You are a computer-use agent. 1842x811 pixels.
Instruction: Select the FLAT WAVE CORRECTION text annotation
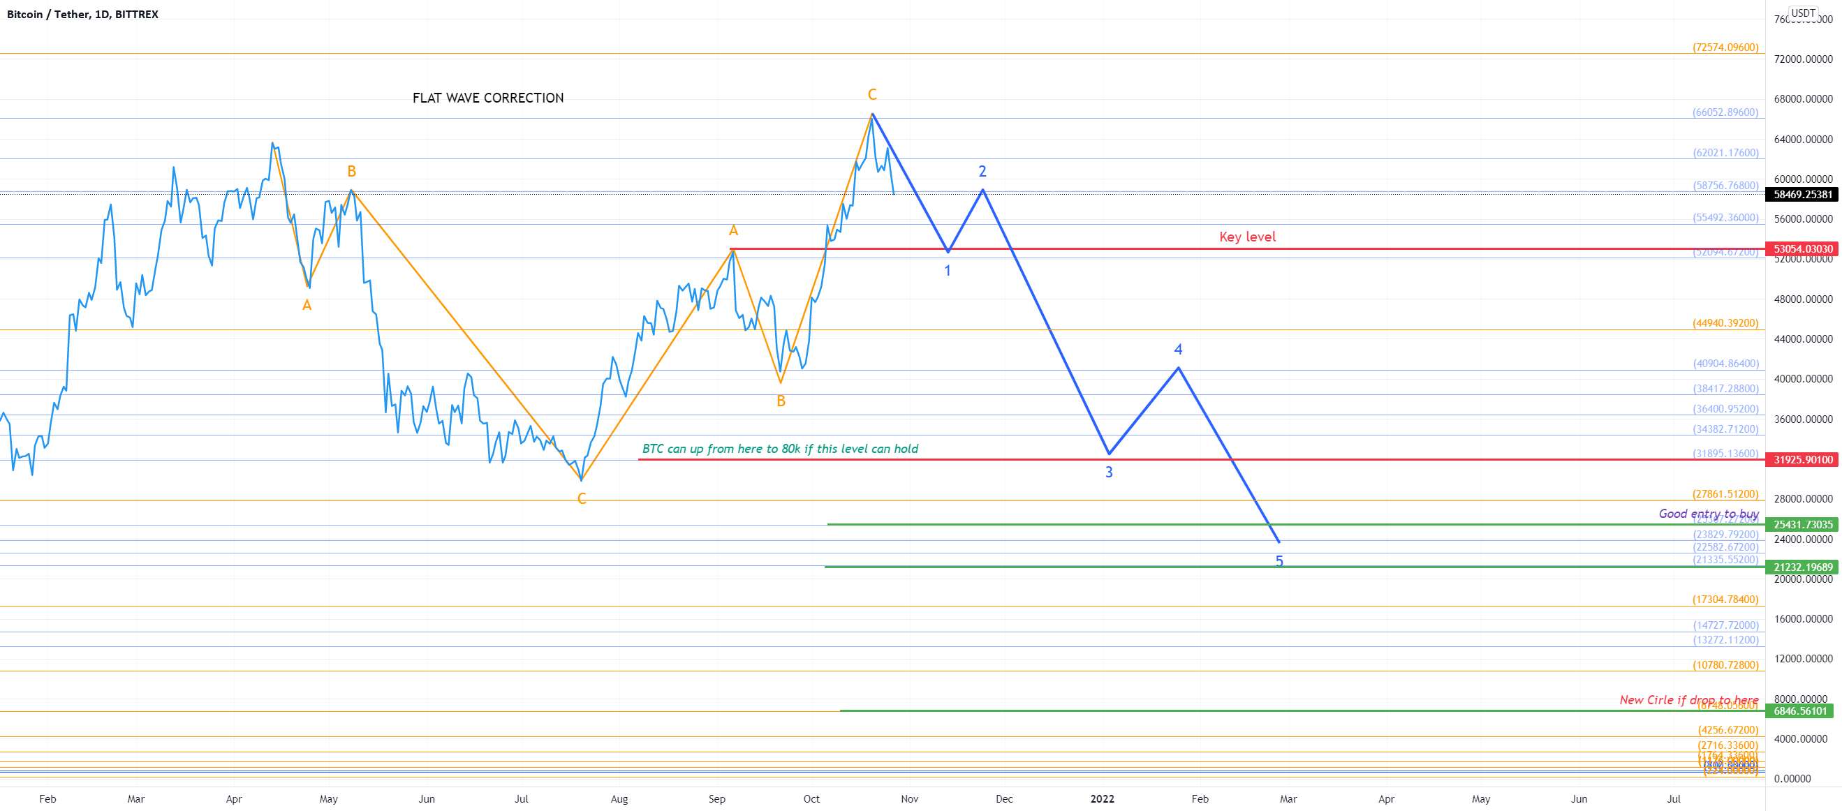487,98
